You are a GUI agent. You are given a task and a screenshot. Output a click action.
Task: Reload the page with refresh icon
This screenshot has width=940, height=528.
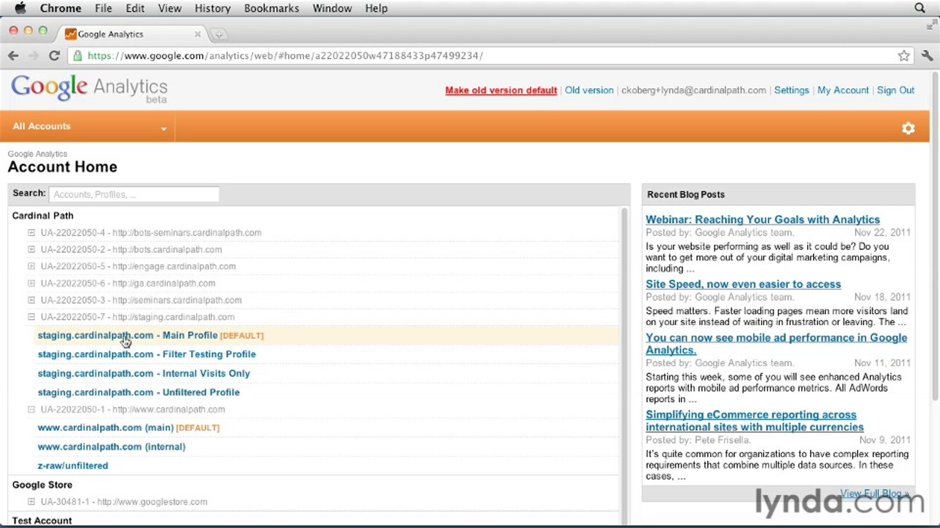(54, 56)
